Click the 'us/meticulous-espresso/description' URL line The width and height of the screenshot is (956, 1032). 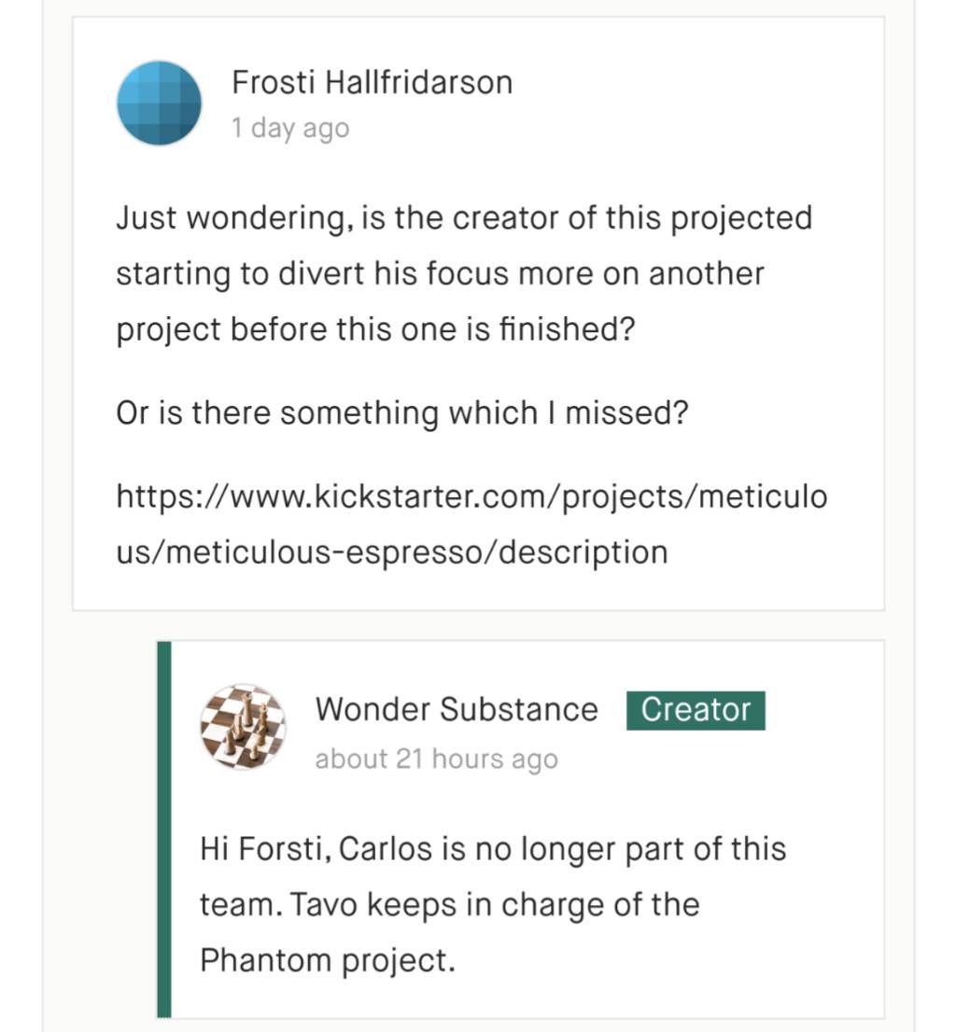[x=392, y=552]
